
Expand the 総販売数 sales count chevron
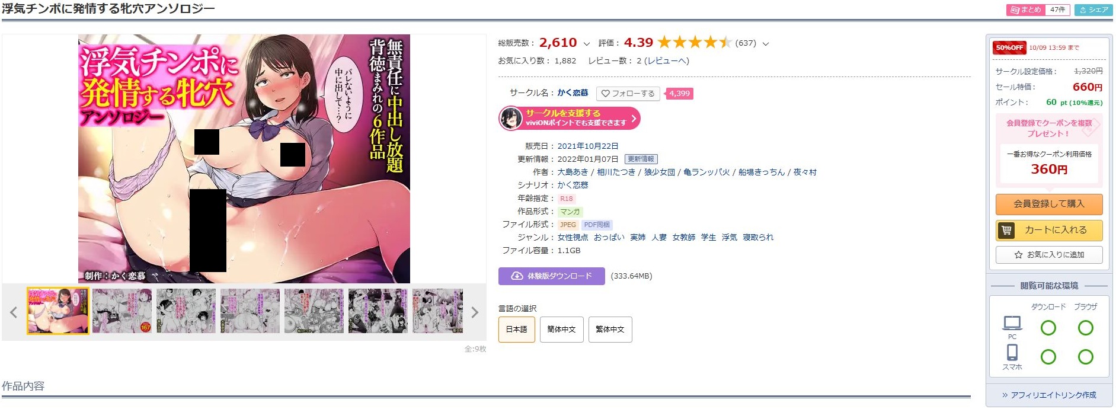pyautogui.click(x=586, y=44)
